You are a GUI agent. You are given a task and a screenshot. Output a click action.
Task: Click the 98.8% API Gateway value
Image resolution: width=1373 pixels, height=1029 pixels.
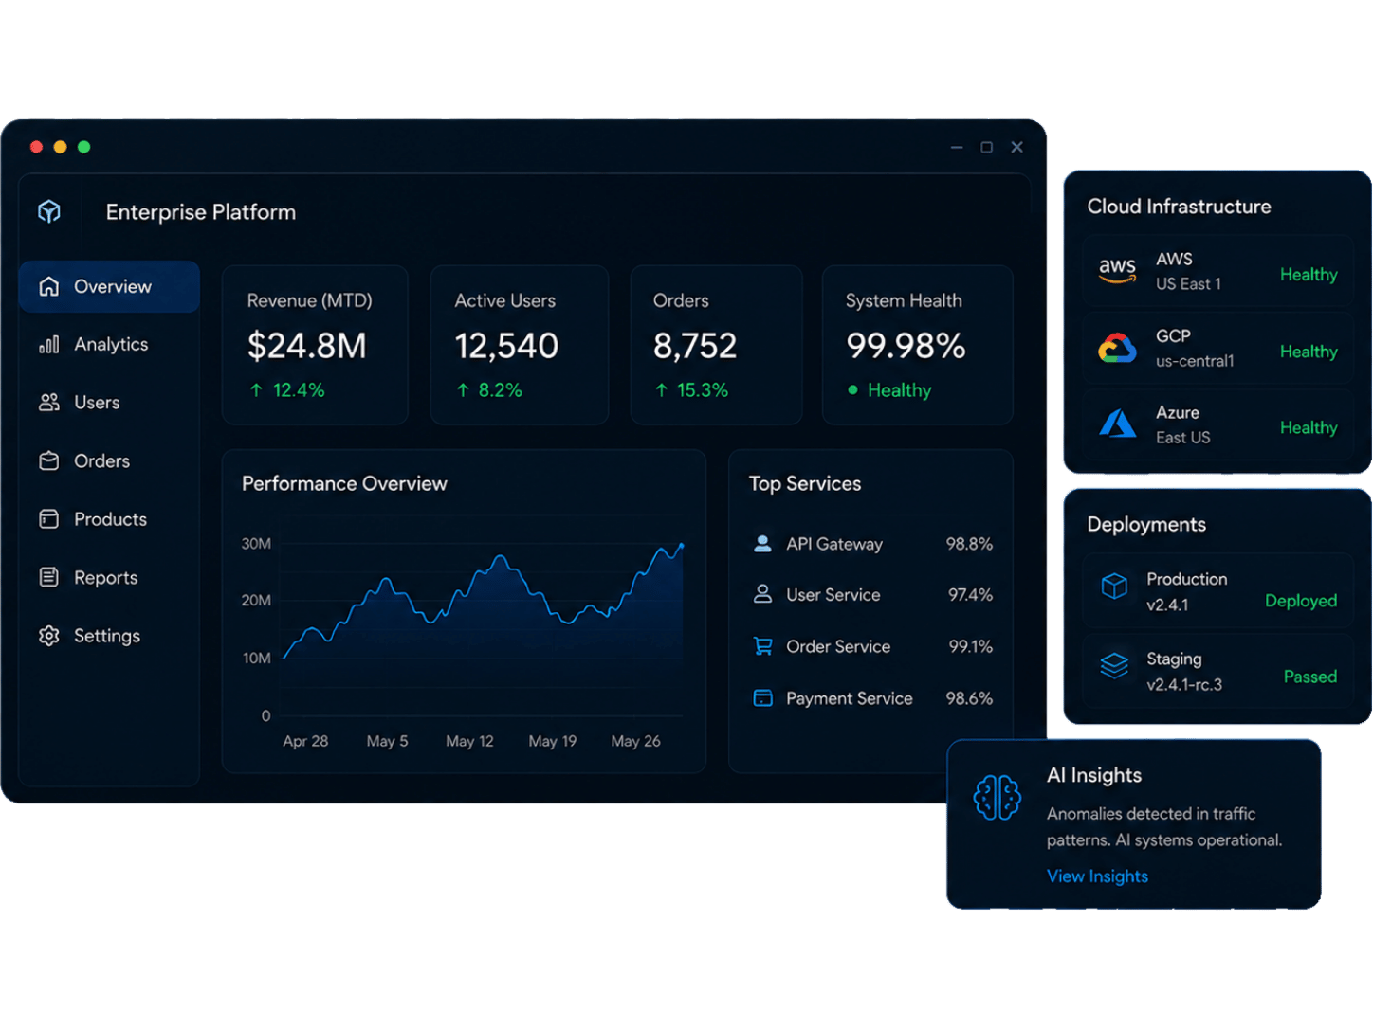969,544
